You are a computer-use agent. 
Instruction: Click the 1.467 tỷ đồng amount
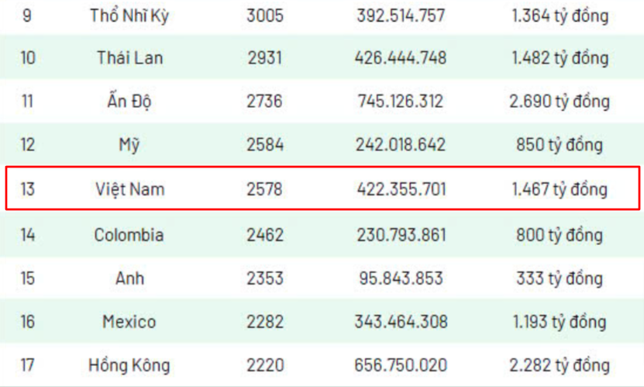pos(560,189)
